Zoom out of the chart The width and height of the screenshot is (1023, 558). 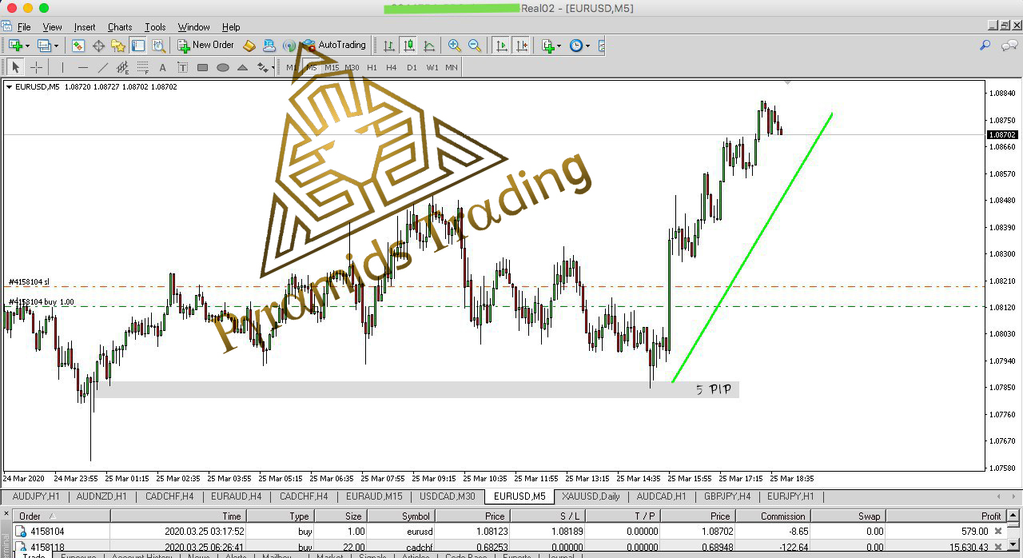pos(475,46)
